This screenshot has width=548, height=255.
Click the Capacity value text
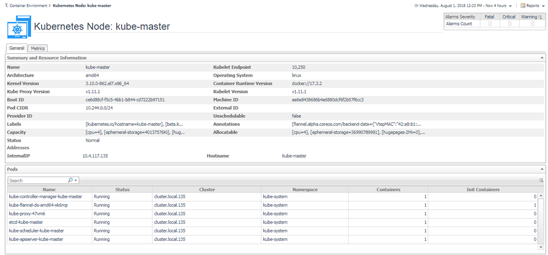(135, 132)
